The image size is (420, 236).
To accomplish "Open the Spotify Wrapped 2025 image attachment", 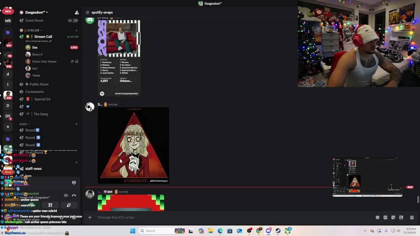I will (x=119, y=58).
